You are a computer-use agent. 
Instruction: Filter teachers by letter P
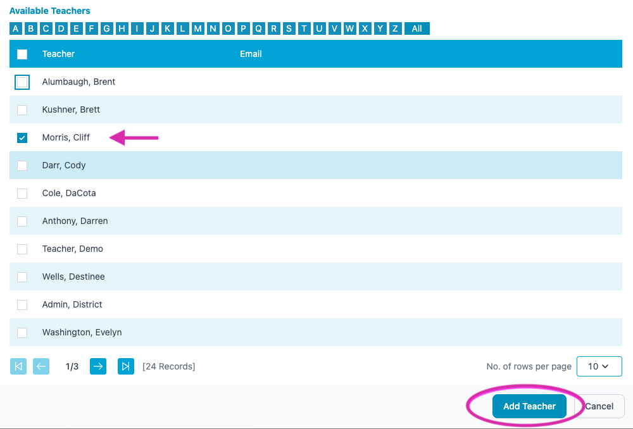[x=244, y=28]
